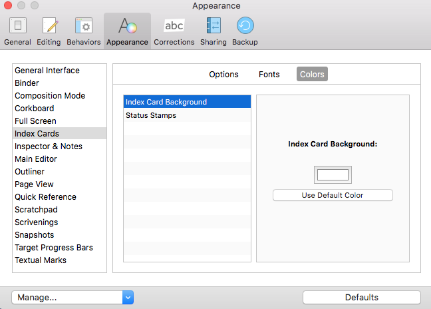Select Snapshots in the sidebar list
Image resolution: width=431 pixels, height=309 pixels.
coord(59,235)
